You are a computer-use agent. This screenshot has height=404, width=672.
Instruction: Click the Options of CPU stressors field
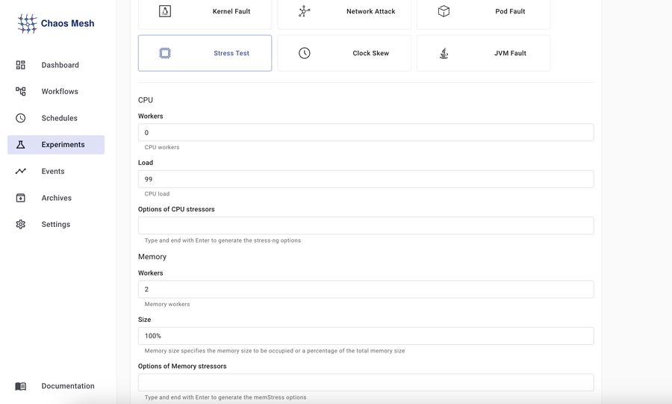(x=366, y=226)
